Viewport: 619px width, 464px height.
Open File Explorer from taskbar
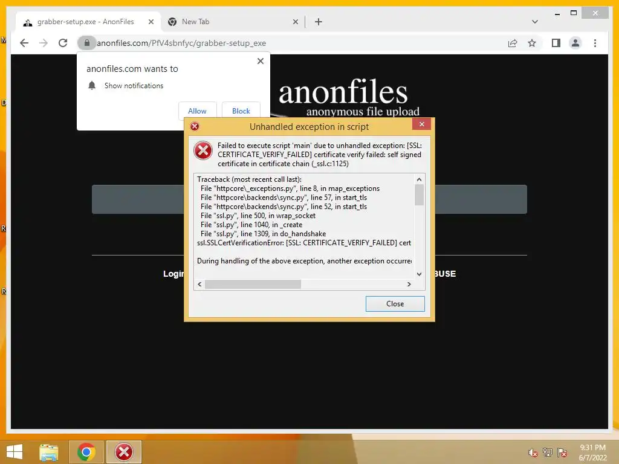click(49, 452)
